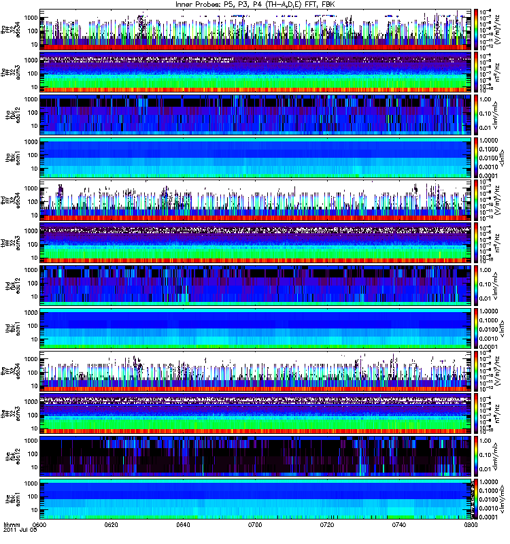Select the 0620 time axis label

point(112,524)
